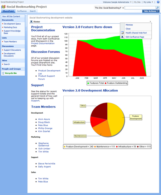161x195 pixels.
Task: Click the orange Maintenence legend dot
Action: tap(95, 147)
